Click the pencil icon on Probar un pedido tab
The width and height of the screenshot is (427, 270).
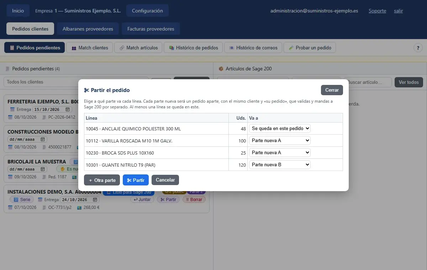coord(291,48)
